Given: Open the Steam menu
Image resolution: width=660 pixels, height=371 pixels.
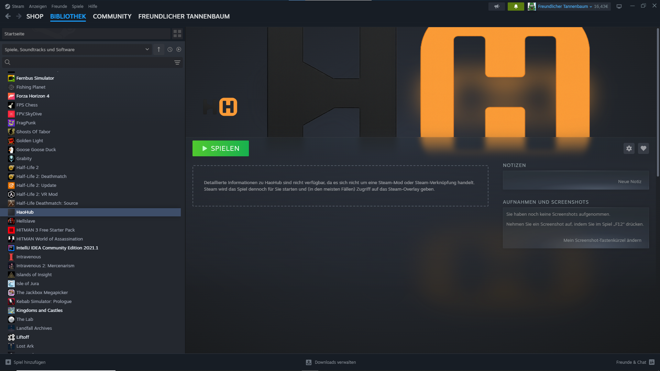Looking at the screenshot, I should point(18,6).
